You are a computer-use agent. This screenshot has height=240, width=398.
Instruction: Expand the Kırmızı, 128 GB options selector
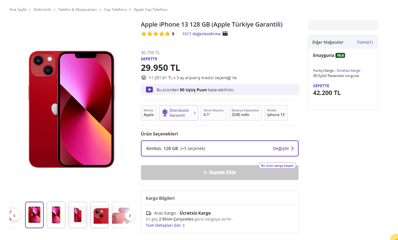point(220,148)
